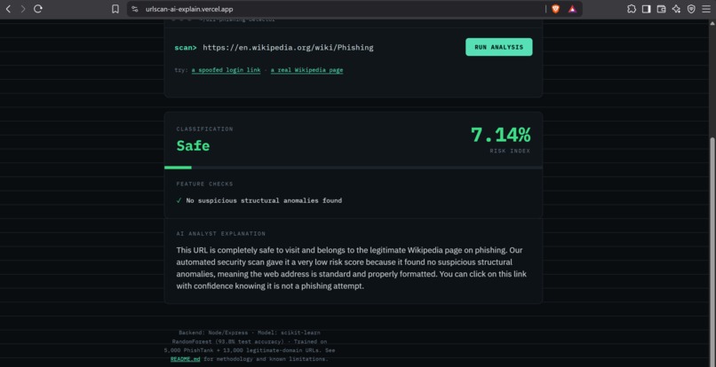Screen dimensions: 716x367
Task: Open Leo AI sparkle icon
Action: click(x=676, y=9)
